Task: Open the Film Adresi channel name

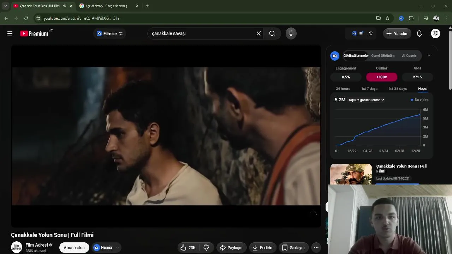Action: (x=37, y=245)
